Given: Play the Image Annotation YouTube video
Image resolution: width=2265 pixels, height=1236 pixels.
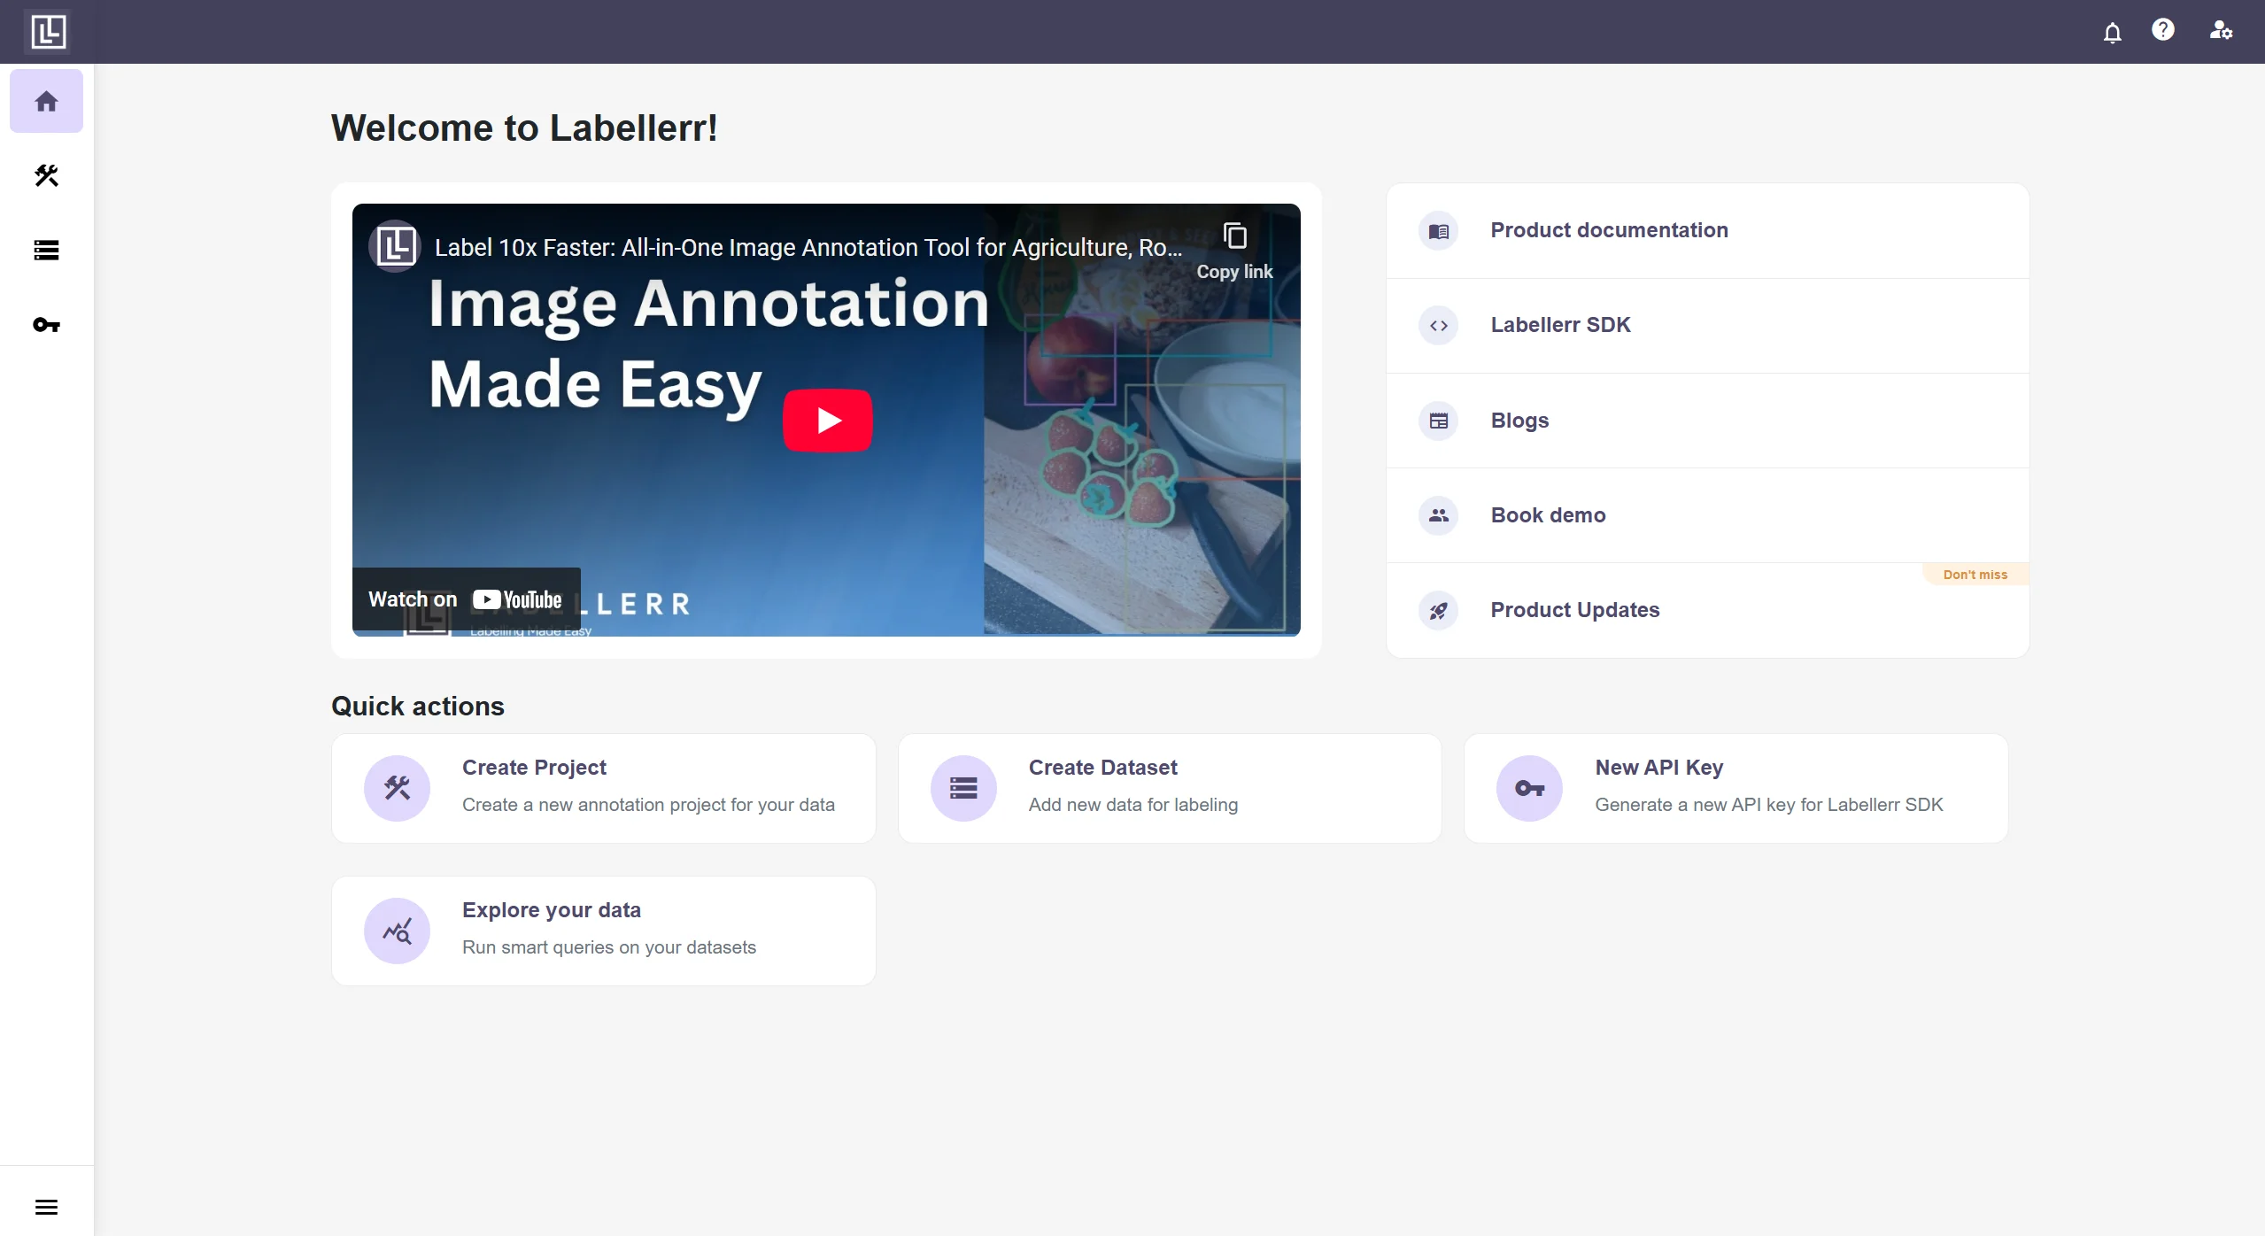Looking at the screenshot, I should (x=827, y=421).
